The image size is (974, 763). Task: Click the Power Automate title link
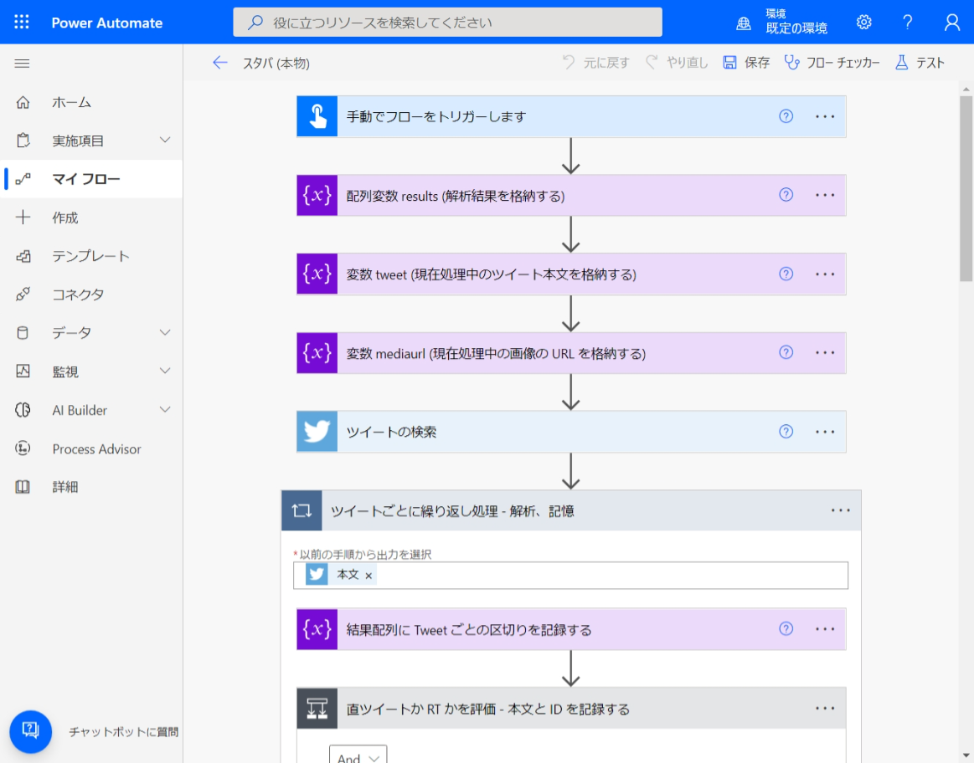point(107,23)
